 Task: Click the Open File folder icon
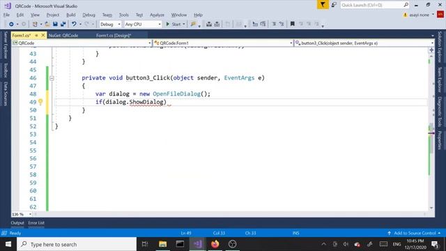coord(47,24)
